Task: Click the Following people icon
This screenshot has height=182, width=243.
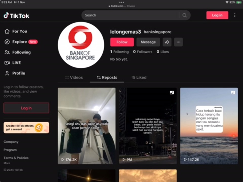Action: [x=7, y=52]
